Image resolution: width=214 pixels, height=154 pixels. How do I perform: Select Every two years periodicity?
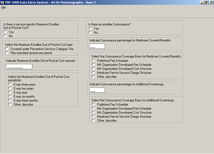10,88
